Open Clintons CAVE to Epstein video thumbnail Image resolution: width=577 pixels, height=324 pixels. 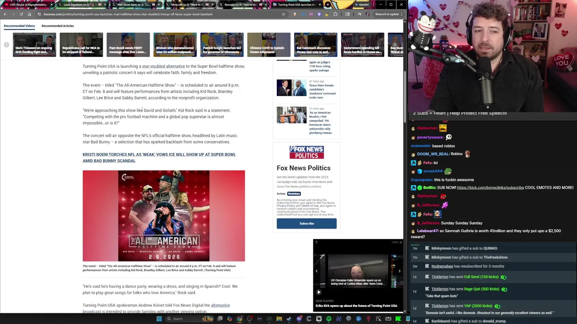(x=269, y=45)
